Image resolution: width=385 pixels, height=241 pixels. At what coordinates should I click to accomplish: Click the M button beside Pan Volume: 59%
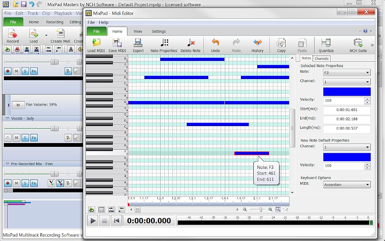click(18, 105)
